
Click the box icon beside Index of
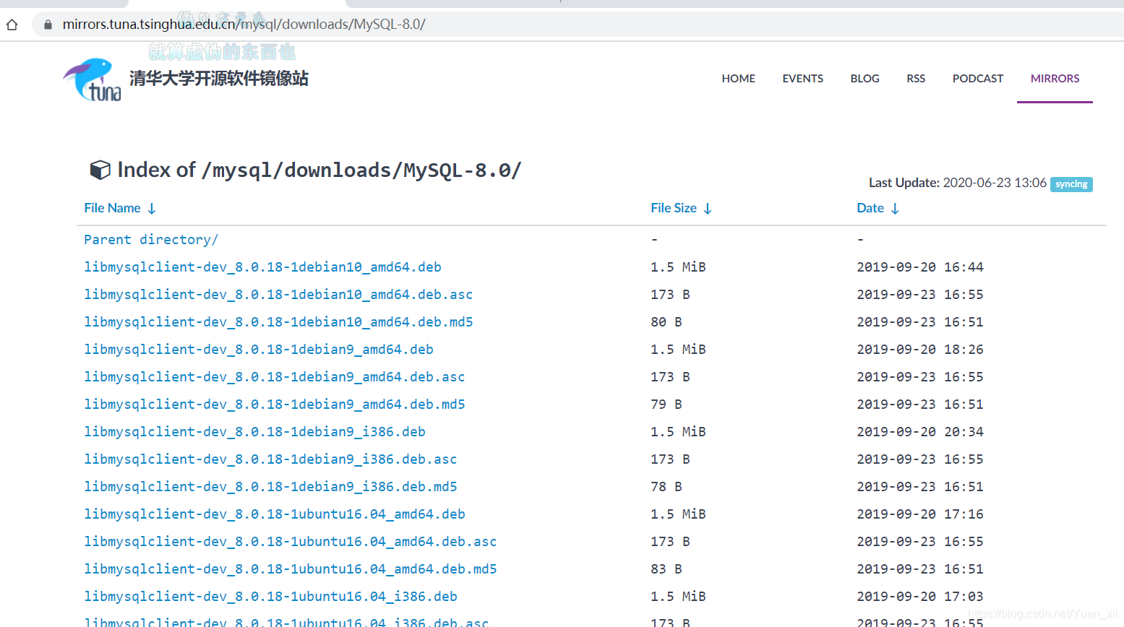click(x=100, y=170)
